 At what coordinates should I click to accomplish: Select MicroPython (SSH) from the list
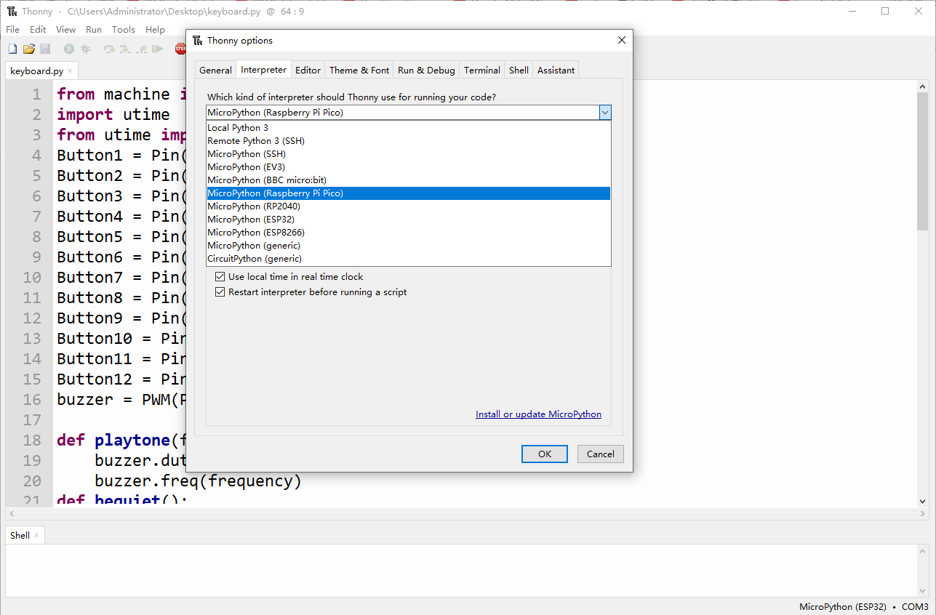point(409,154)
